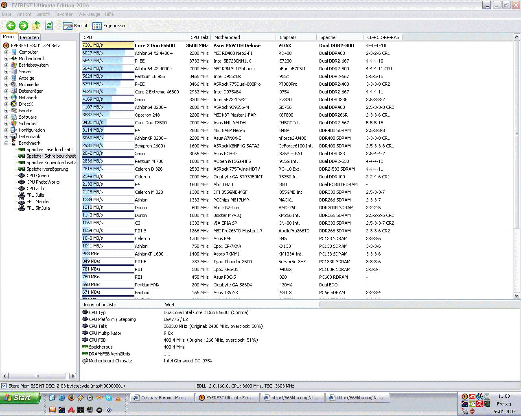
Task: Open Firefox from quick launch
Action: click(71, 398)
